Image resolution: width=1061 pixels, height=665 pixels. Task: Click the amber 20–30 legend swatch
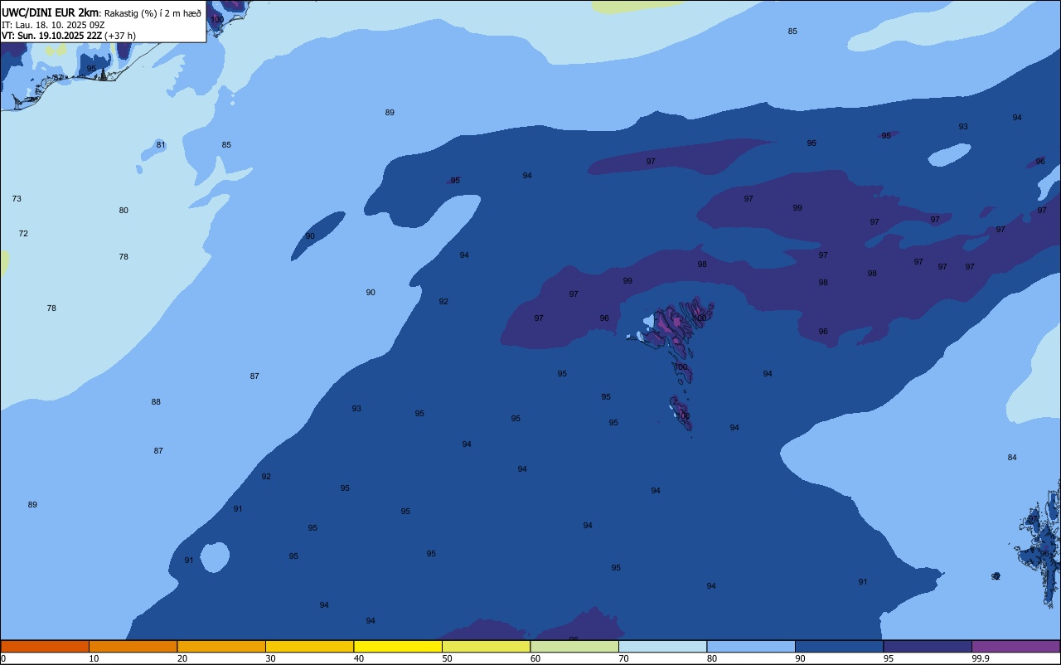click(221, 646)
